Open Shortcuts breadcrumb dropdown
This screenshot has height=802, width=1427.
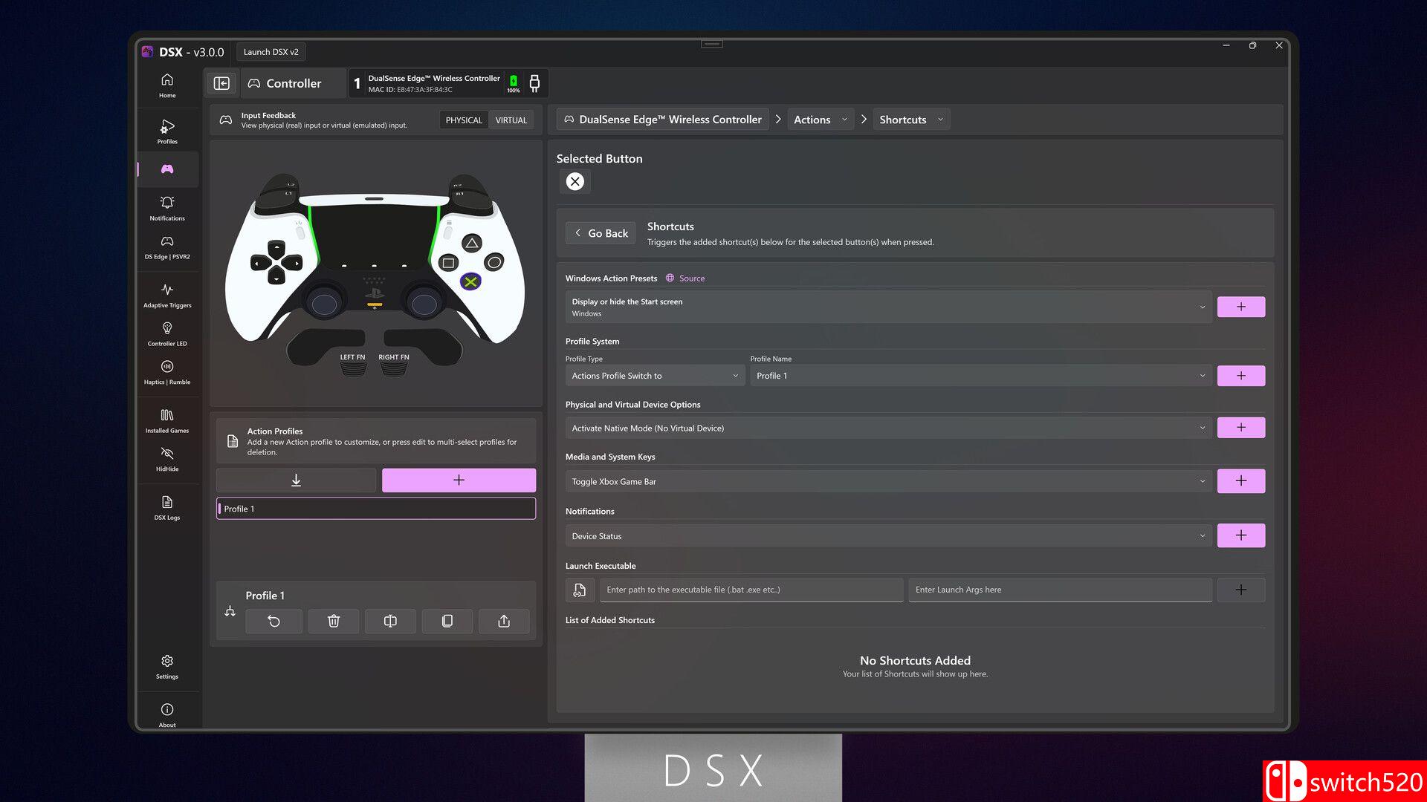point(911,120)
